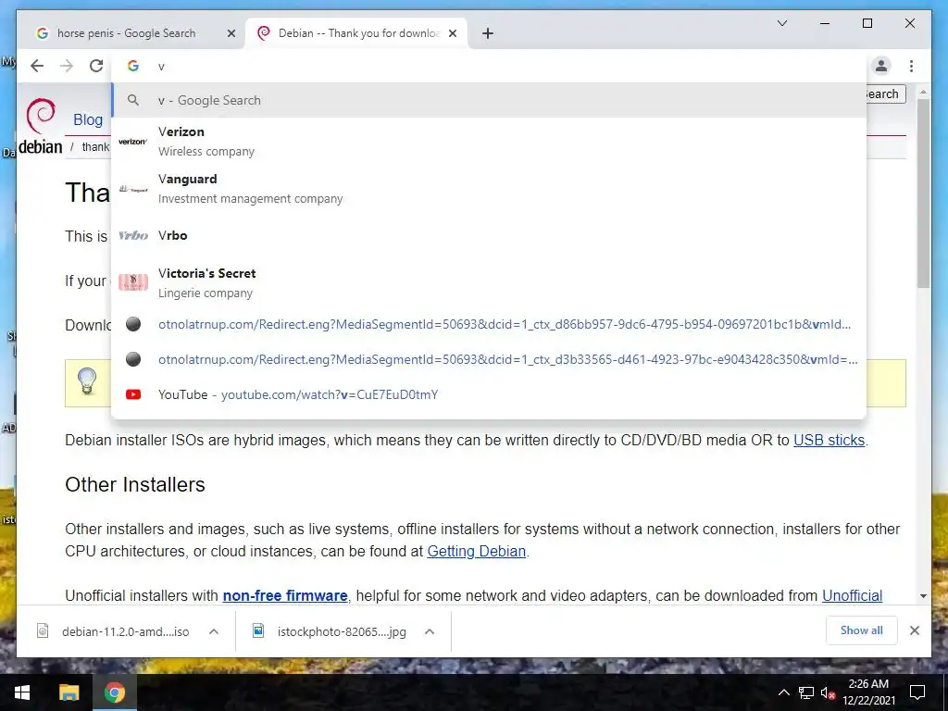
Task: Reload the current page
Action: [96, 66]
